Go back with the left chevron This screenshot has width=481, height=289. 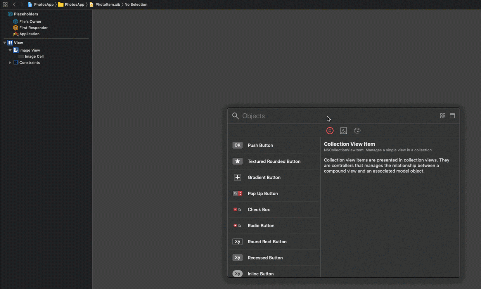click(14, 5)
